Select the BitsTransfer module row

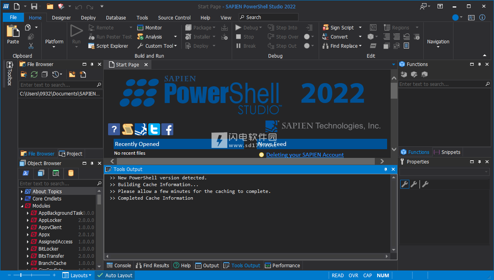tap(58, 256)
